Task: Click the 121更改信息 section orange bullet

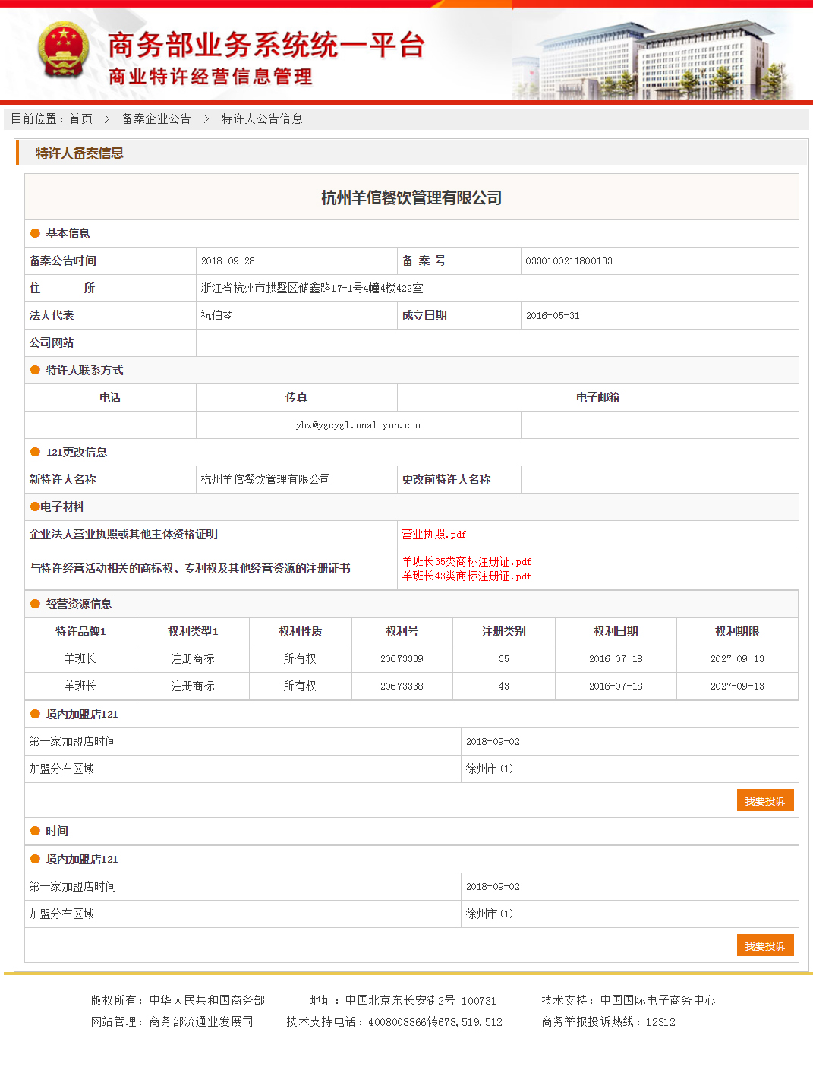Action: 35,452
